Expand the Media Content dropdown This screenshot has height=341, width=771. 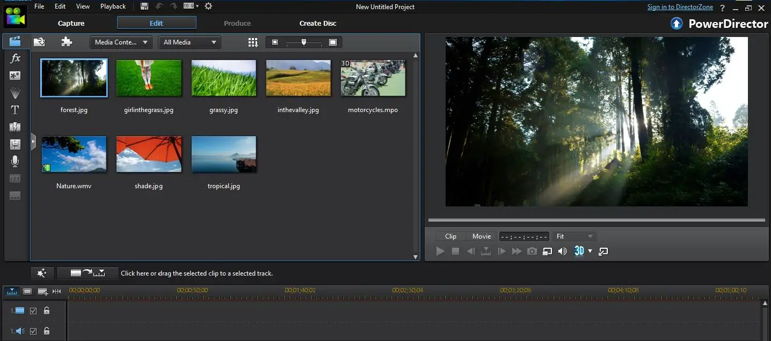(x=120, y=42)
